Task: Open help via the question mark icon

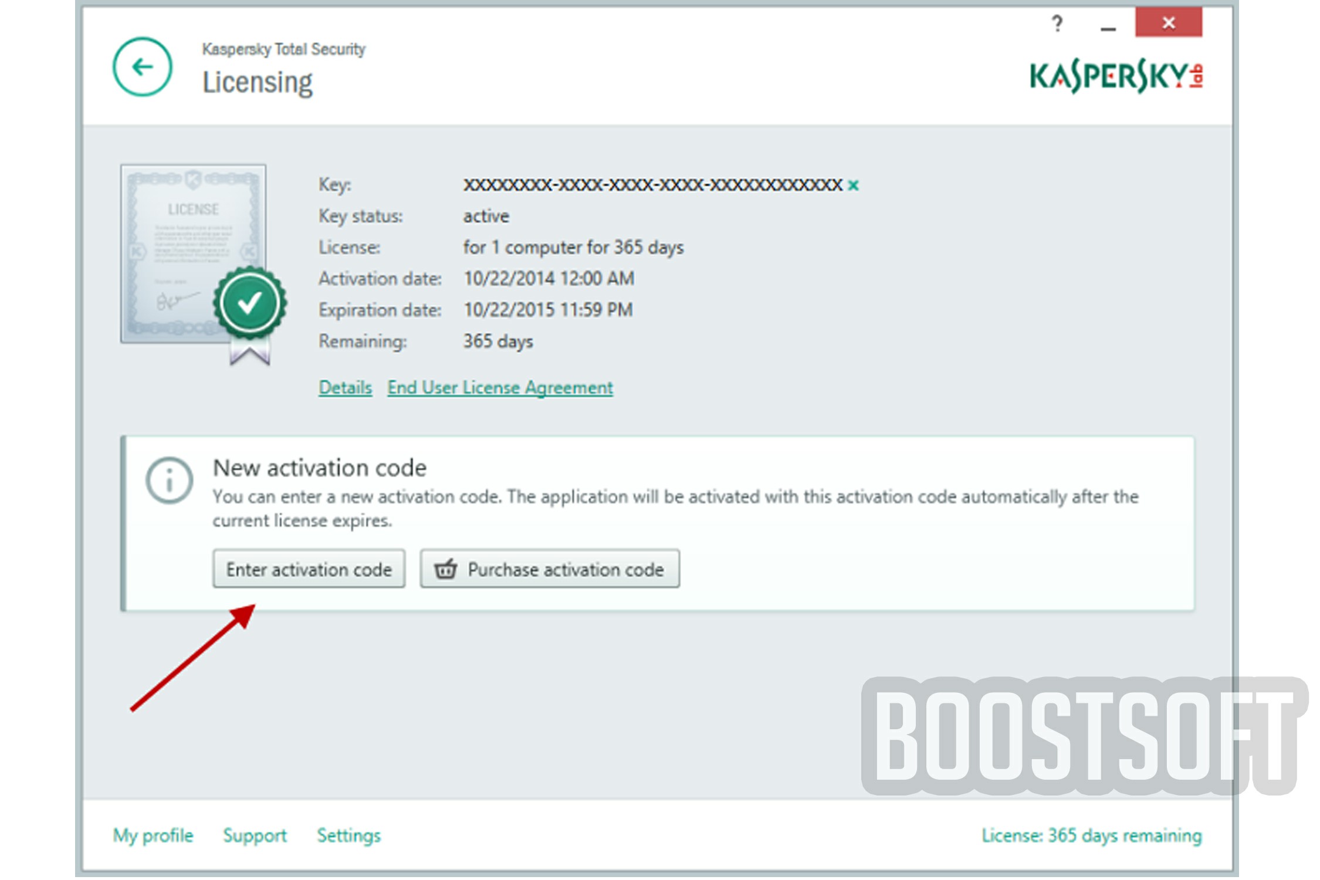Action: pos(1057,23)
